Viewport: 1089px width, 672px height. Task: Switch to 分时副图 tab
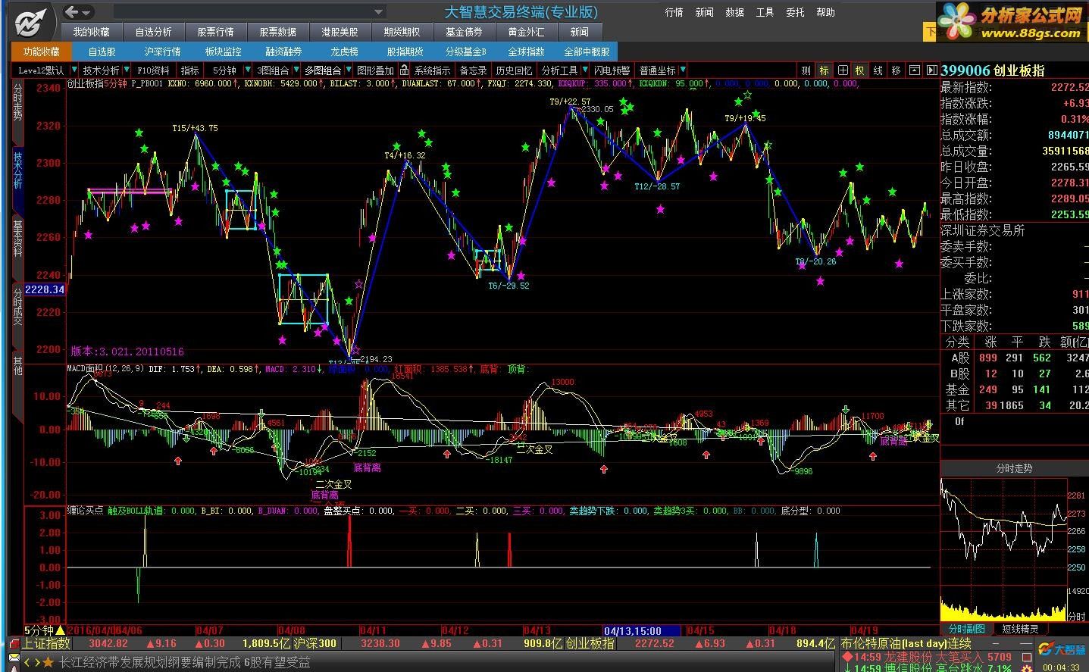click(966, 629)
